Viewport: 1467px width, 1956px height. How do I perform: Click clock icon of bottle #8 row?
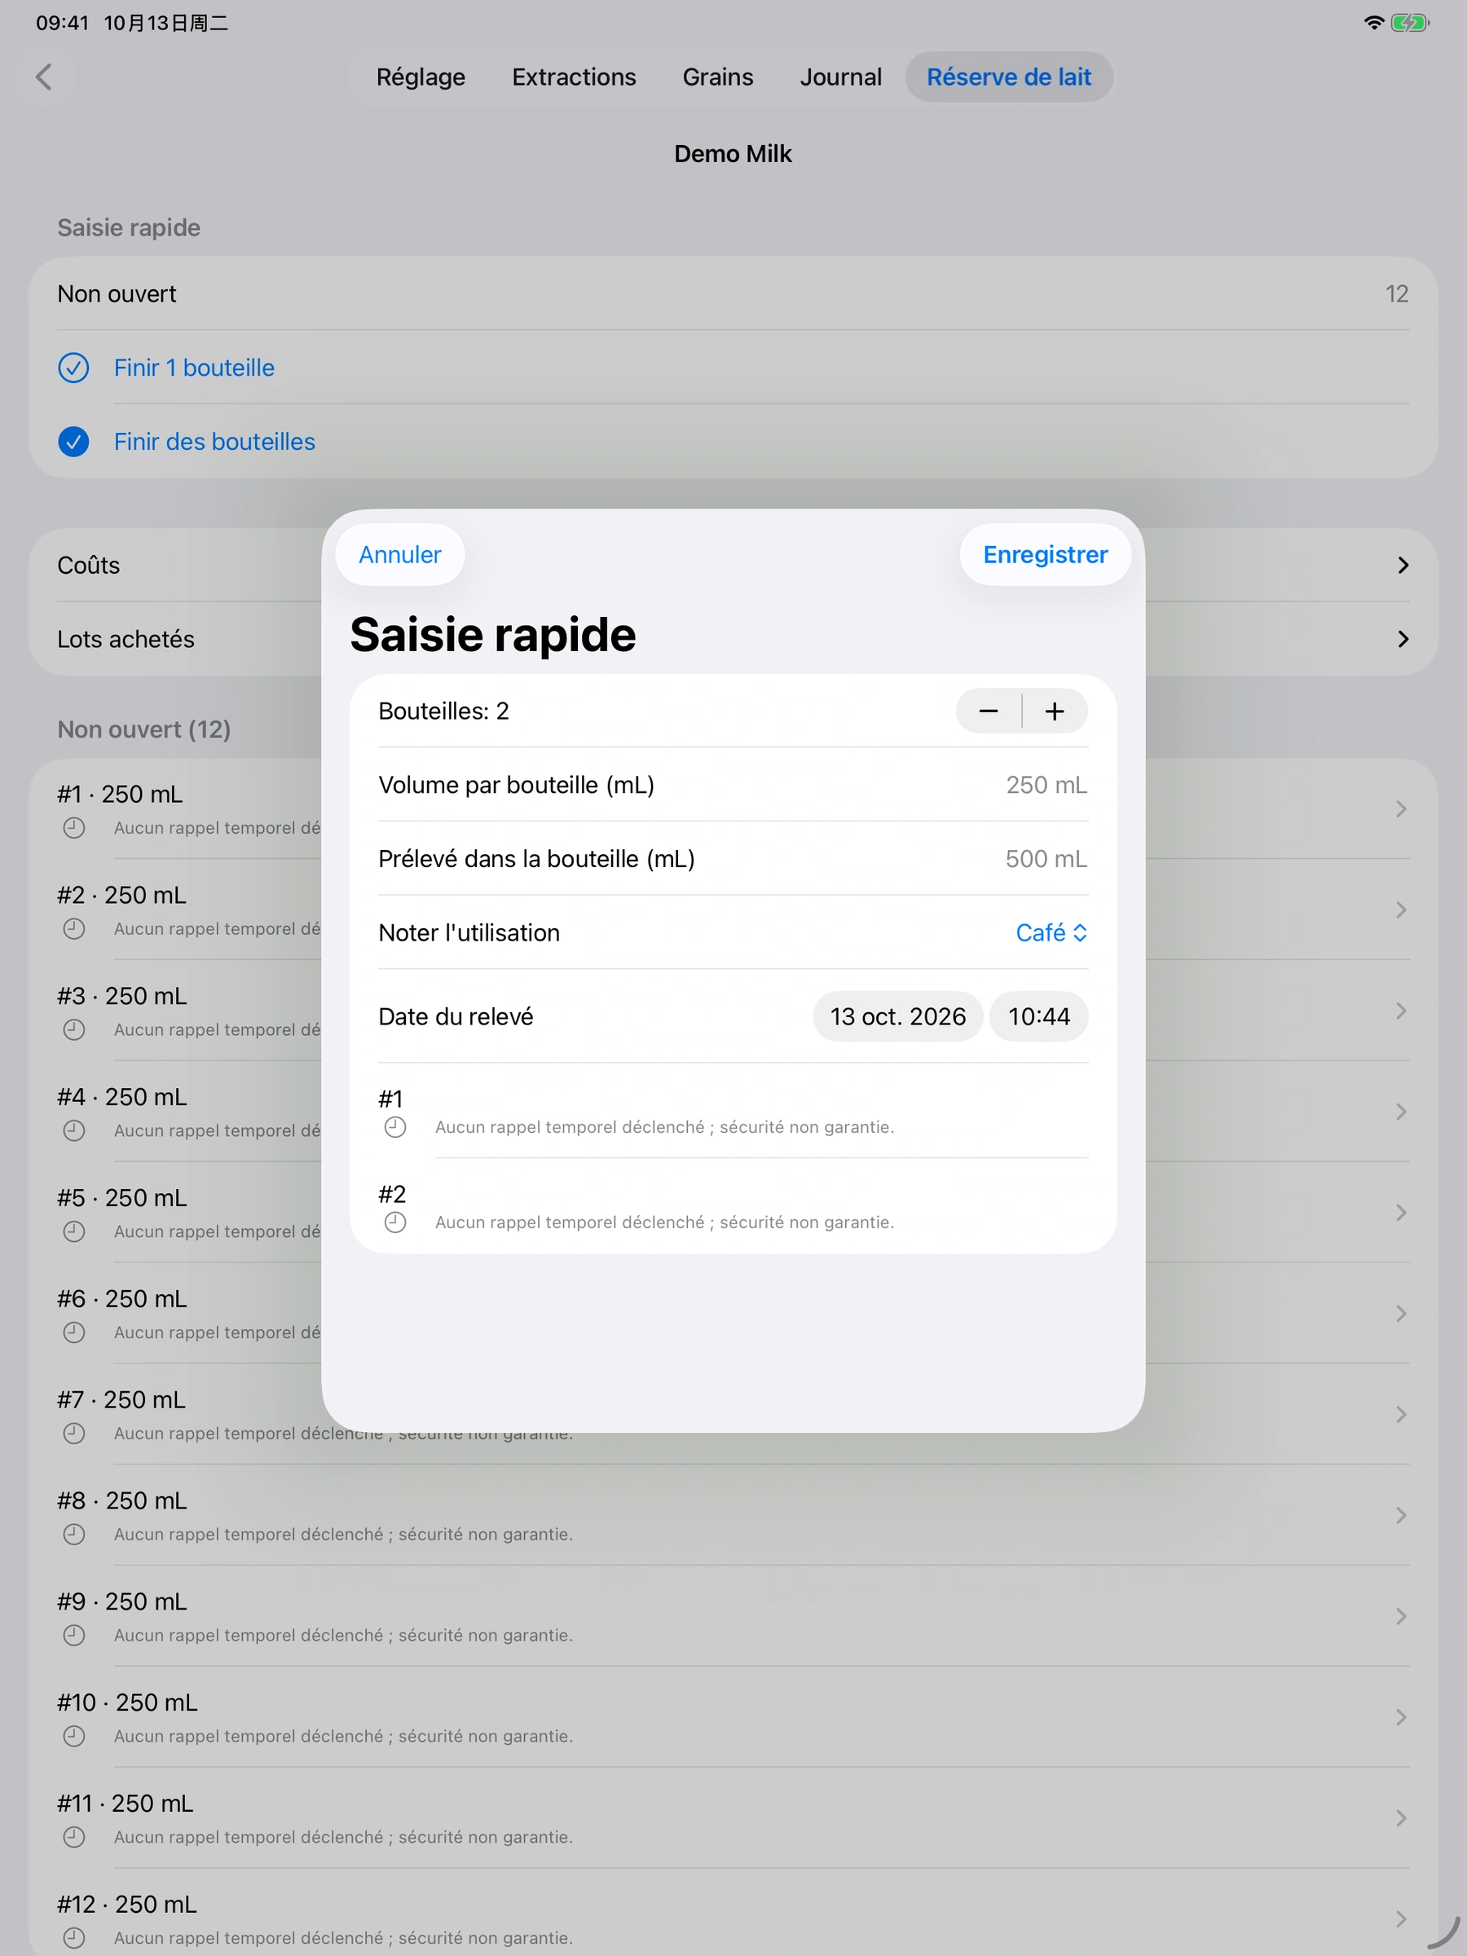(74, 1534)
